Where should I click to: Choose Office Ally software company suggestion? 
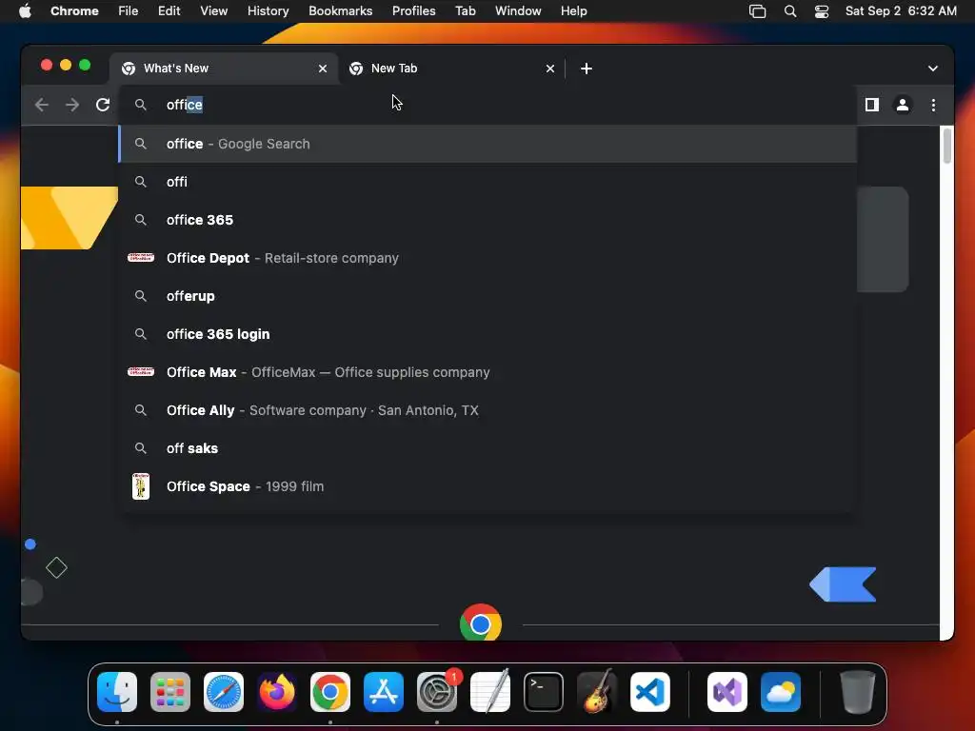[488, 410]
